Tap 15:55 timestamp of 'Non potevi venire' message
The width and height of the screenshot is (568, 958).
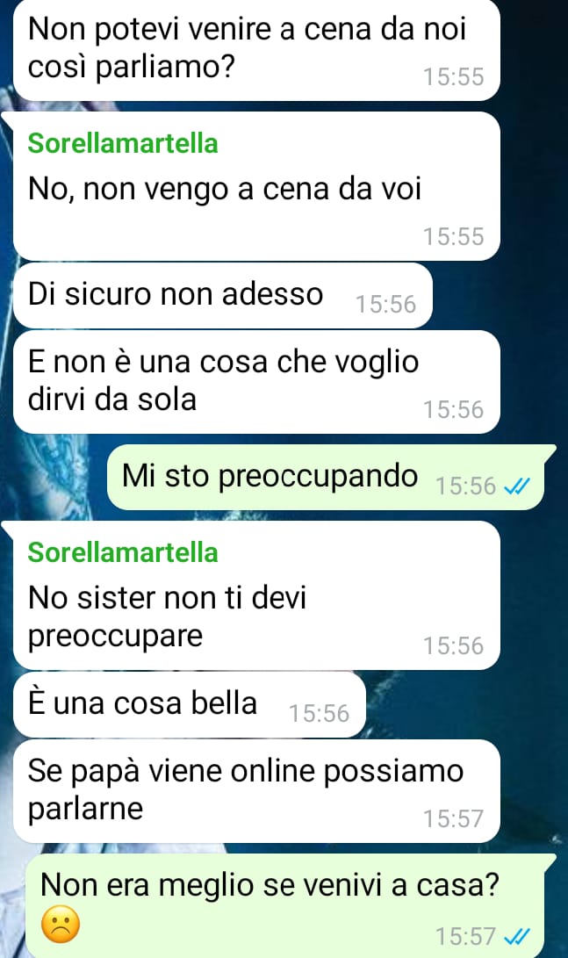(453, 77)
